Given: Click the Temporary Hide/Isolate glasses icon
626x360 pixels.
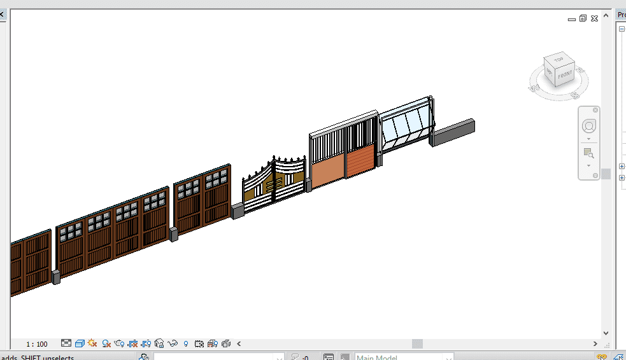Looking at the screenshot, I should click(x=172, y=344).
